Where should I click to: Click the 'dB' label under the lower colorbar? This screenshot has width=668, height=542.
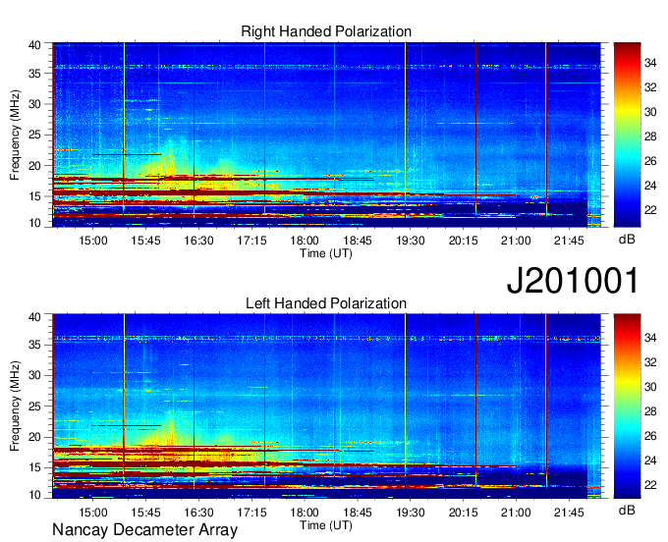[627, 510]
